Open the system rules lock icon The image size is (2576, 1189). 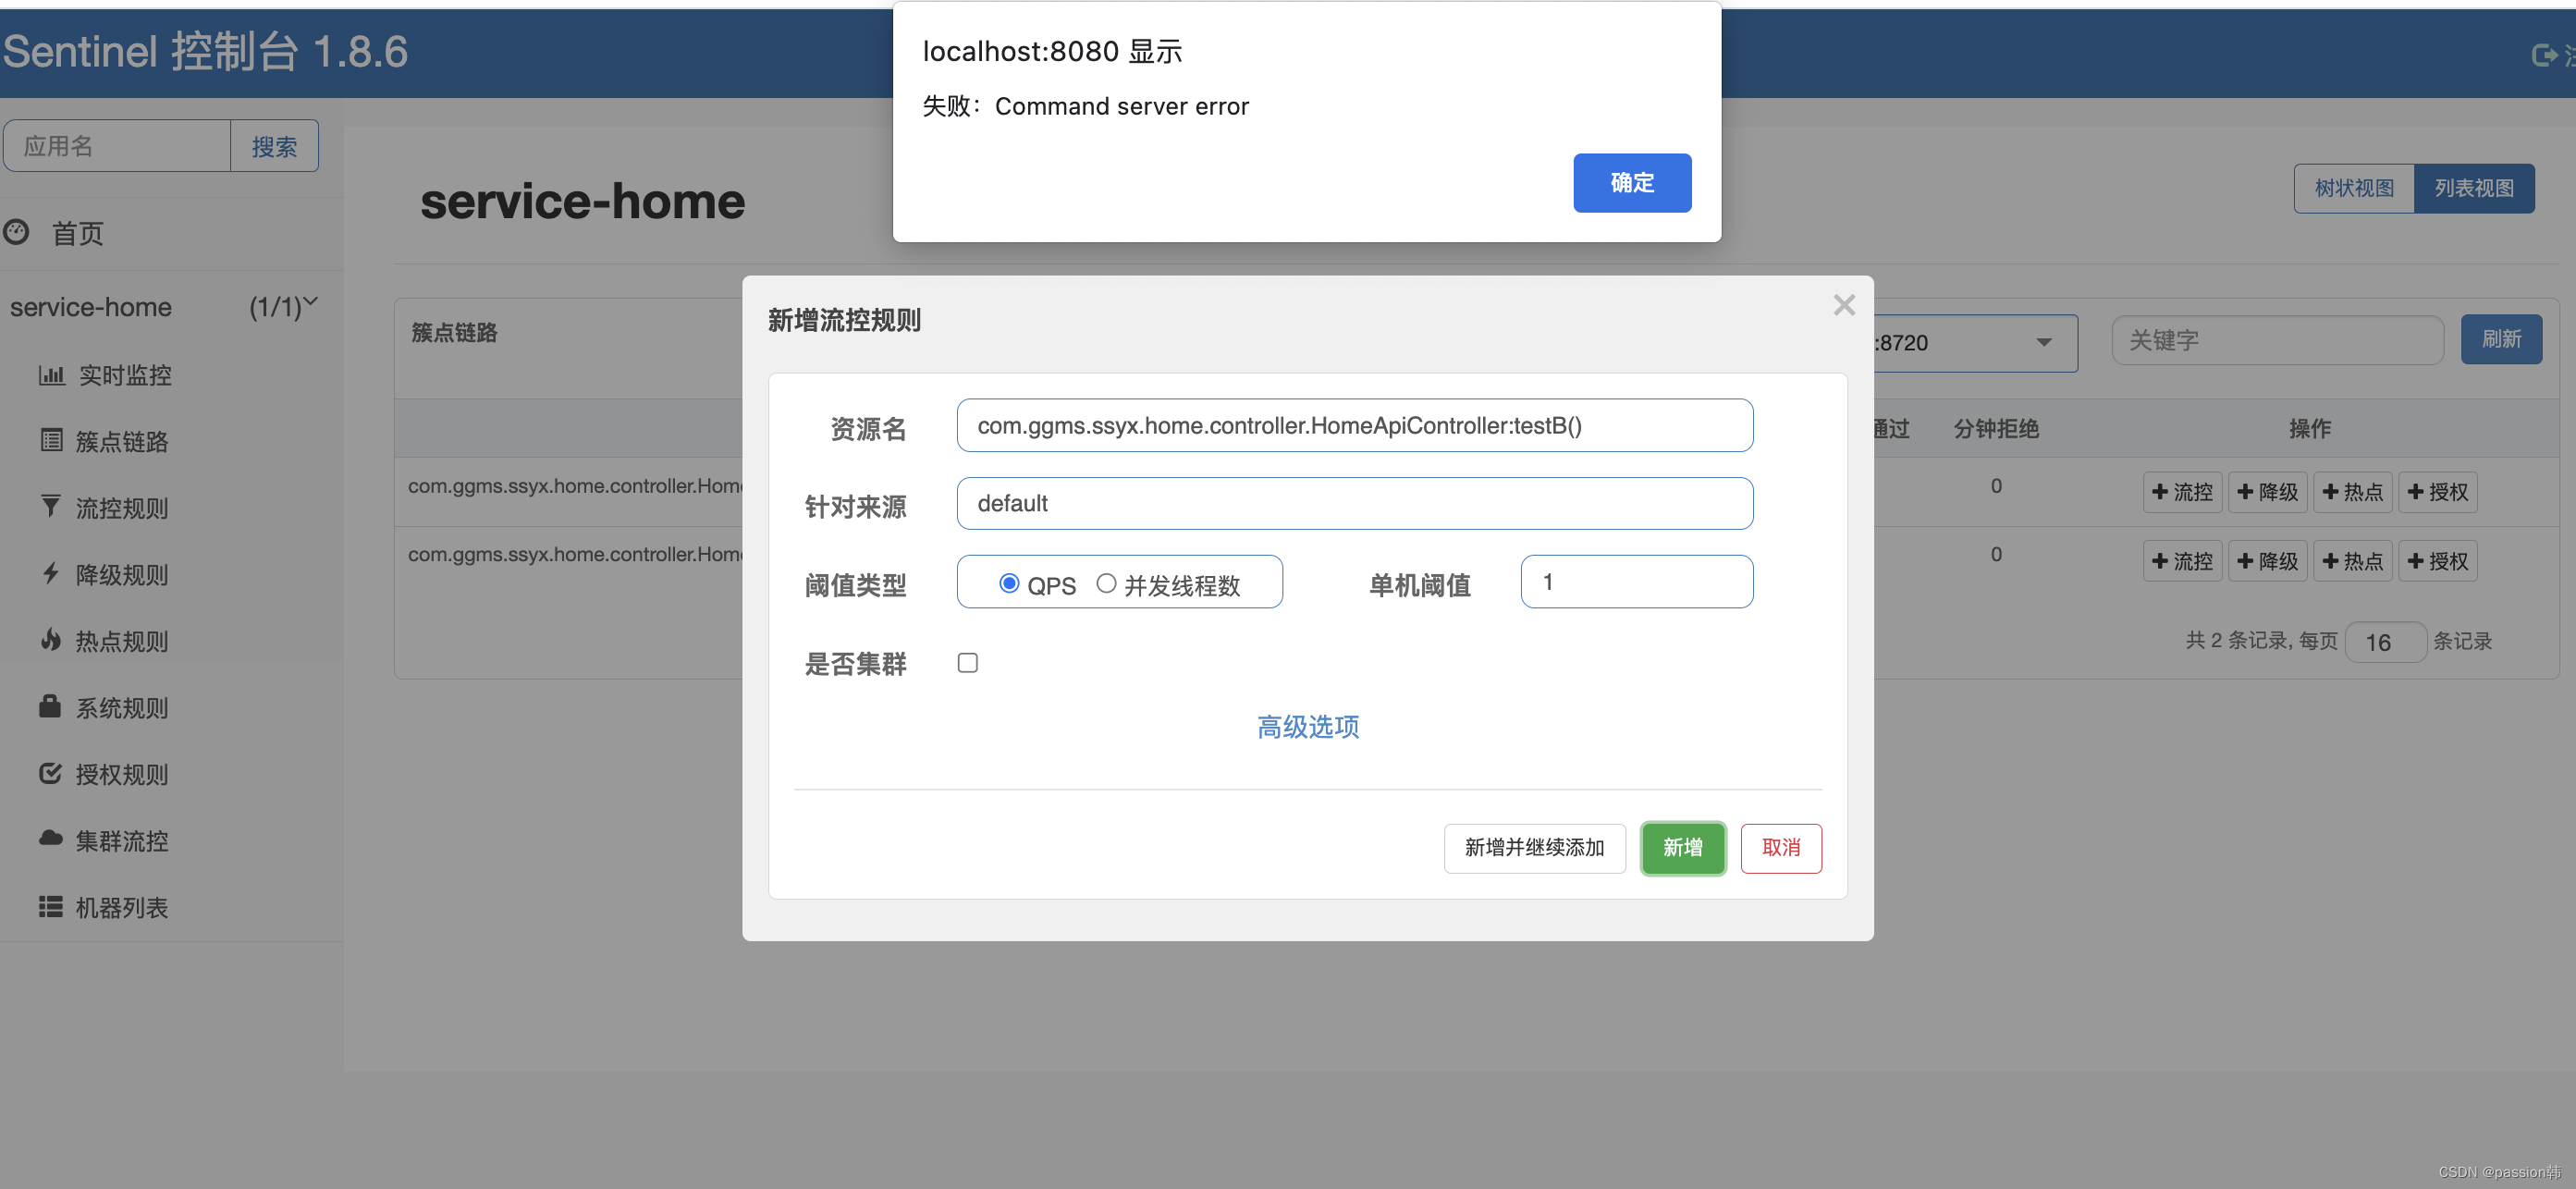point(51,707)
